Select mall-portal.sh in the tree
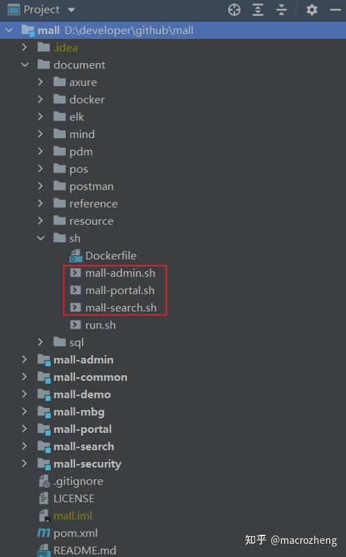The height and width of the screenshot is (557, 346). pos(120,290)
